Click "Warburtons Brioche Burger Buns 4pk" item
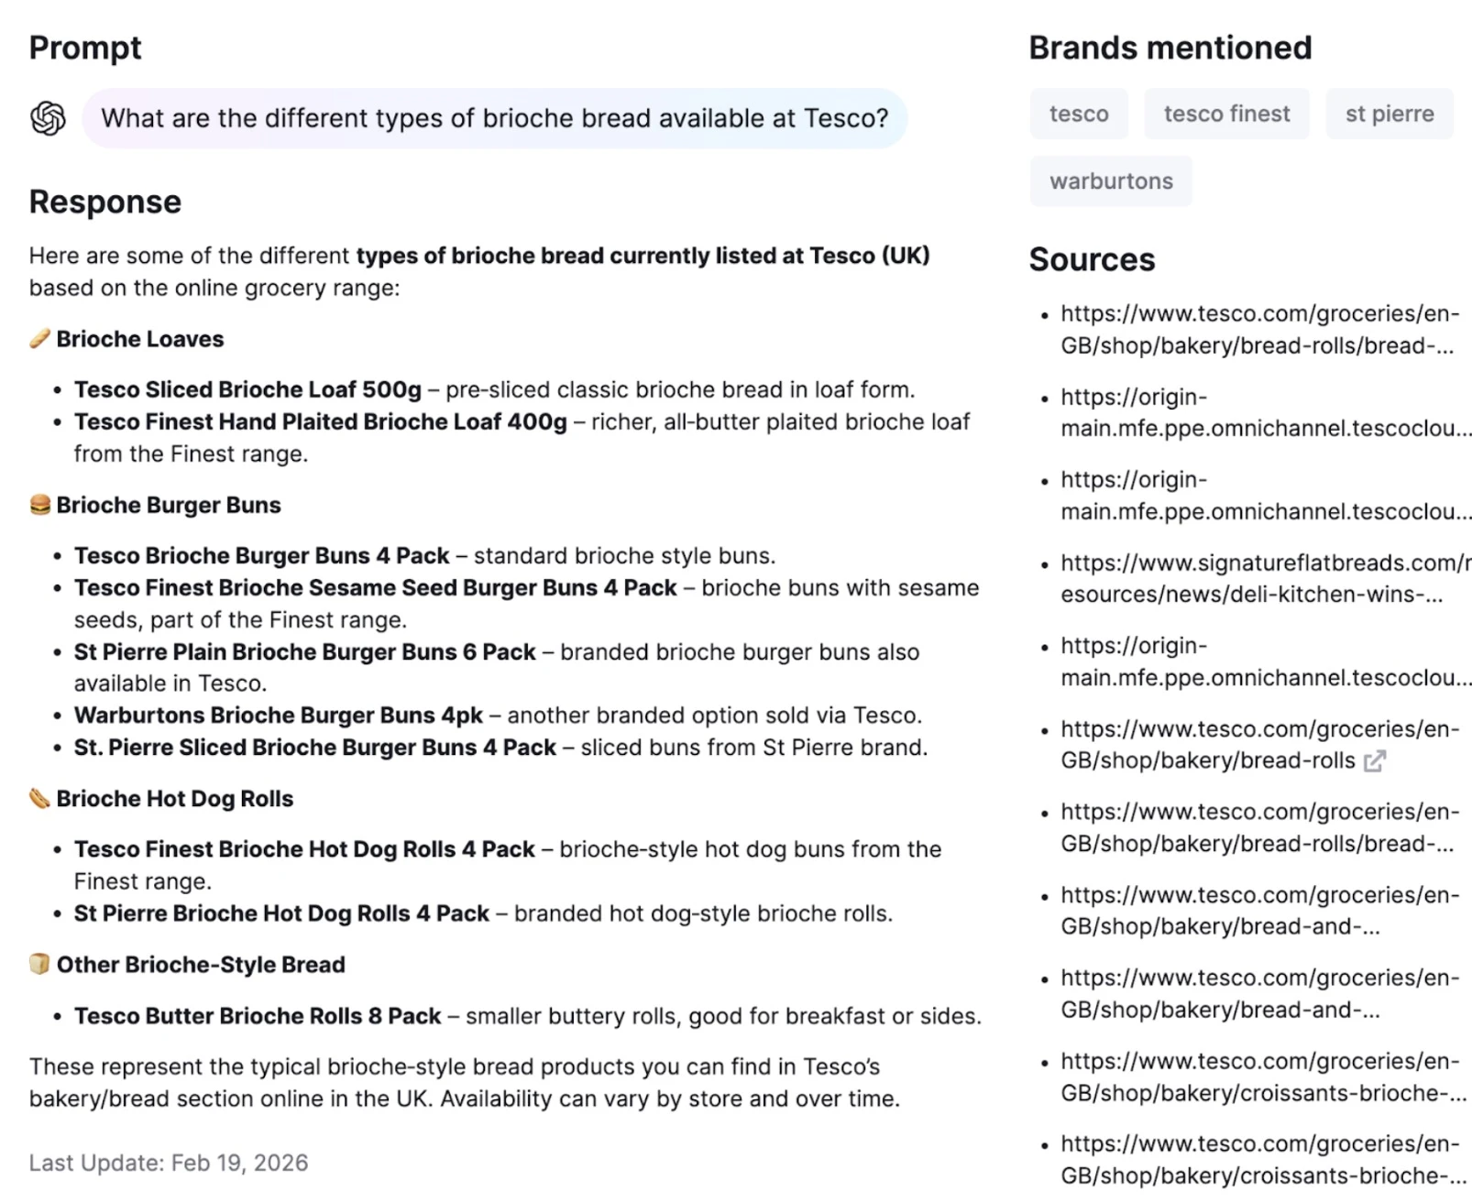This screenshot has width=1472, height=1202. coord(279,716)
